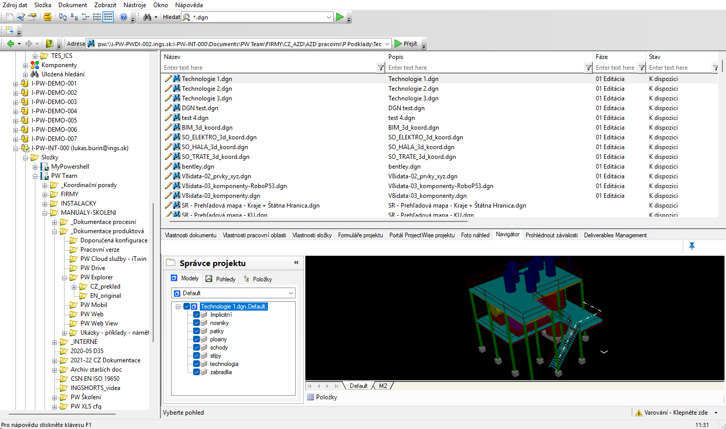The image size is (726, 429).
Task: Collapse Správce projektu with double chevron
Action: coord(296,262)
